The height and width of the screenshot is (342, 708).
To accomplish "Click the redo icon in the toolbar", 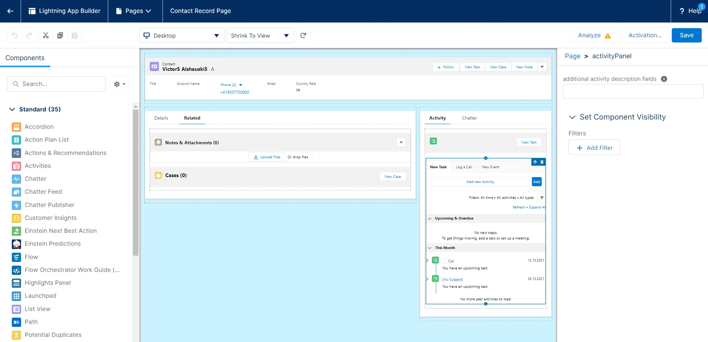I will click(x=29, y=35).
